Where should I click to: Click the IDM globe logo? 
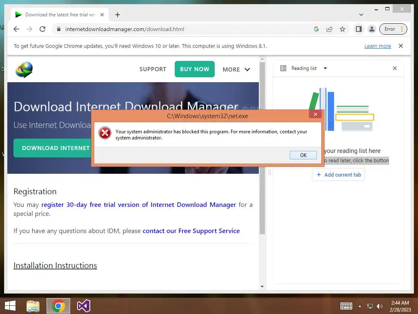(24, 70)
